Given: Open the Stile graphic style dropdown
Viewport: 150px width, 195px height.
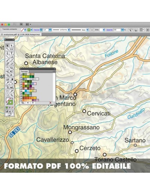Looking at the screenshot, I should pos(104,30).
